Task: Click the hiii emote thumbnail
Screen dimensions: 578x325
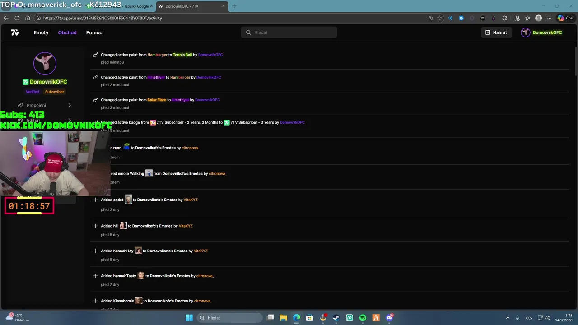Action: [x=123, y=225]
